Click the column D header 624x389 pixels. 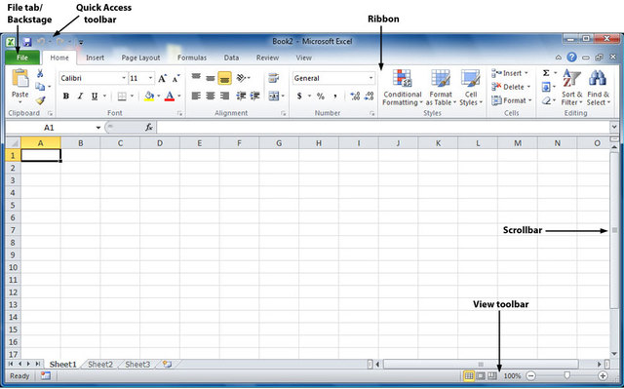[x=160, y=143]
